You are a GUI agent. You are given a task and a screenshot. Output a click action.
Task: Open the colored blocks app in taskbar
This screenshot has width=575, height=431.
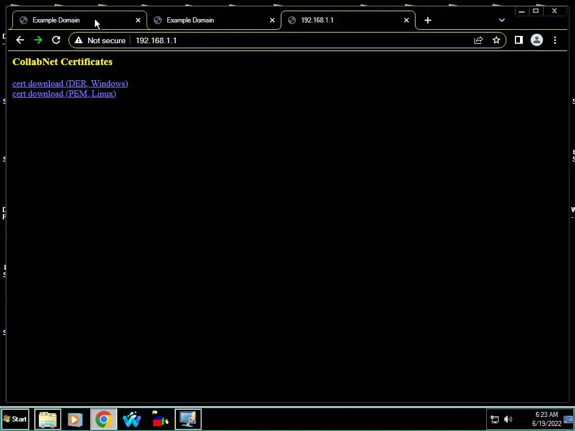[x=160, y=419]
